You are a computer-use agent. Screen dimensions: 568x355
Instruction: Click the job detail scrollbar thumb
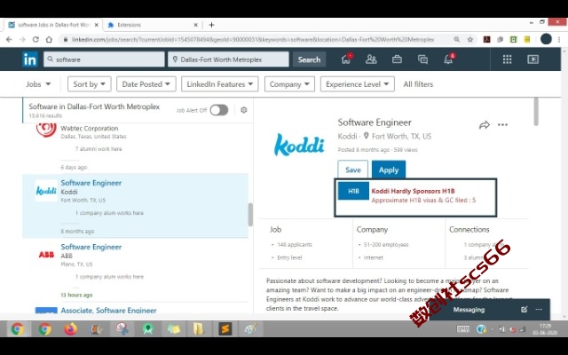(536, 112)
